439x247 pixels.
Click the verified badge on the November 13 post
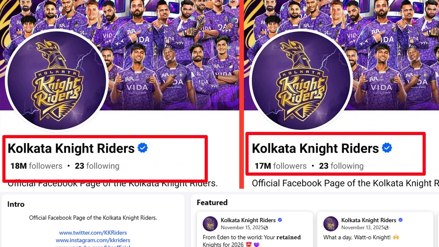(x=401, y=220)
